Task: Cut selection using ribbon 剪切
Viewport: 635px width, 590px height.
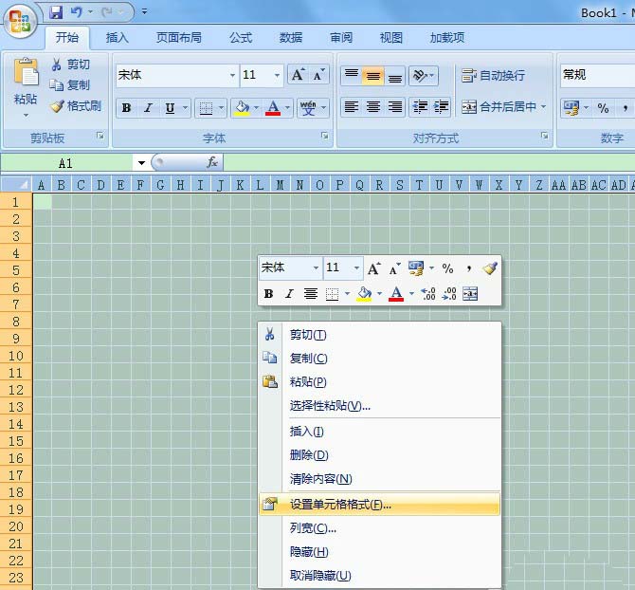Action: 70,64
